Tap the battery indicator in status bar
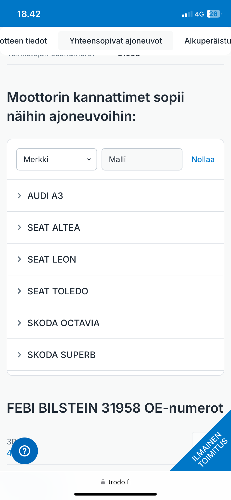231x500 pixels. tap(214, 14)
